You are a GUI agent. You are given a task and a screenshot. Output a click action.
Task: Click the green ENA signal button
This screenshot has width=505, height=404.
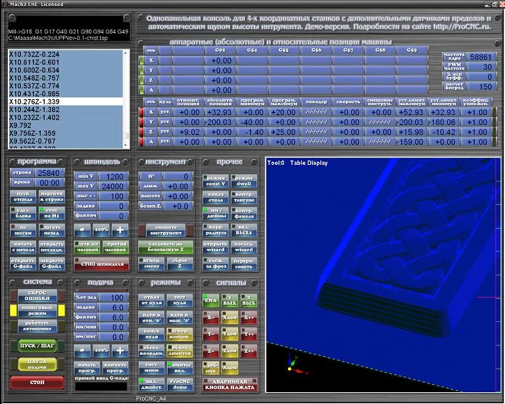[210, 300]
